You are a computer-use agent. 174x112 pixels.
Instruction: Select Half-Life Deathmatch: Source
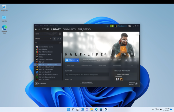click(48, 74)
